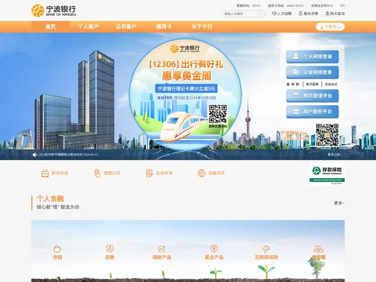Open the 关于宁行 menu
Image resolution: width=376 pixels, height=282 pixels.
[202, 27]
